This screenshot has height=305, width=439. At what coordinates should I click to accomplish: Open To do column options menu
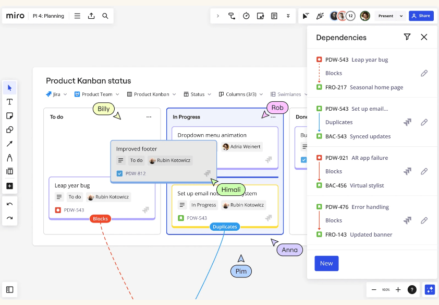149,117
